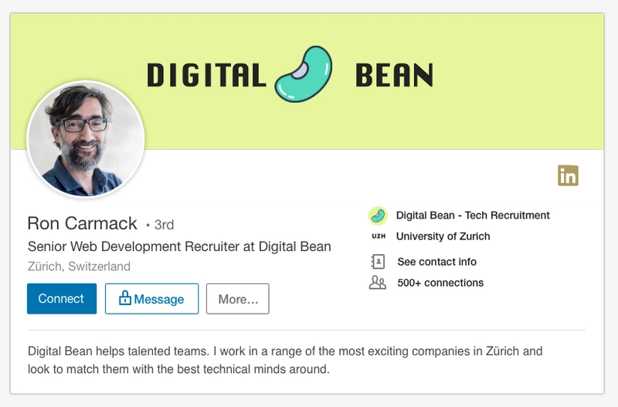618x407 pixels.
Task: Click the Senior Web Development Recruiter headline
Action: tap(179, 246)
